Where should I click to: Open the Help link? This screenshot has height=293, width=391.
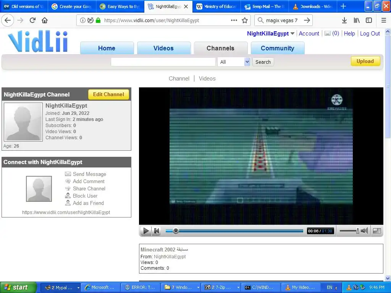click(x=349, y=34)
